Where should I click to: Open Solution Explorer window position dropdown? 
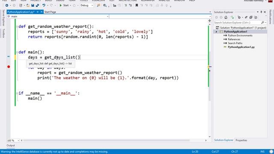point(258,12)
